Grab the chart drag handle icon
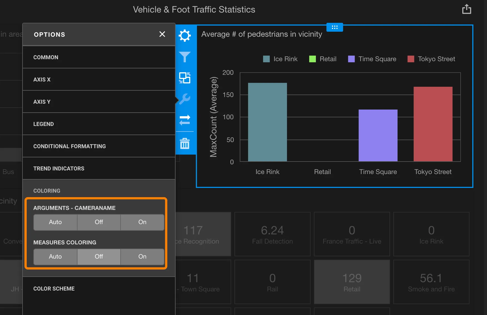 click(335, 27)
